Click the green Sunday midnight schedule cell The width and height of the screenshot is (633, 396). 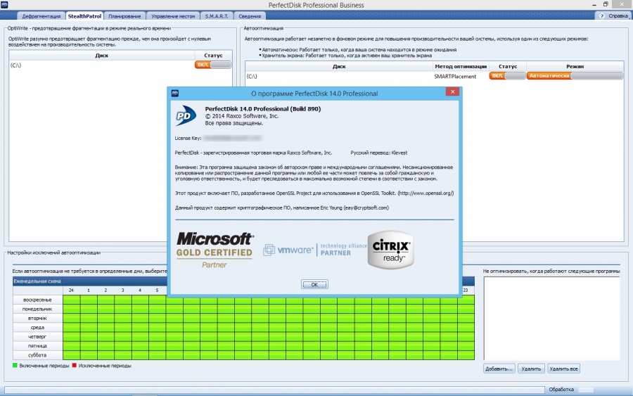point(72,300)
